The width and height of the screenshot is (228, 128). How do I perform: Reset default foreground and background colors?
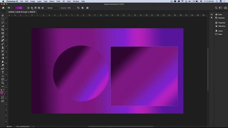(1, 90)
